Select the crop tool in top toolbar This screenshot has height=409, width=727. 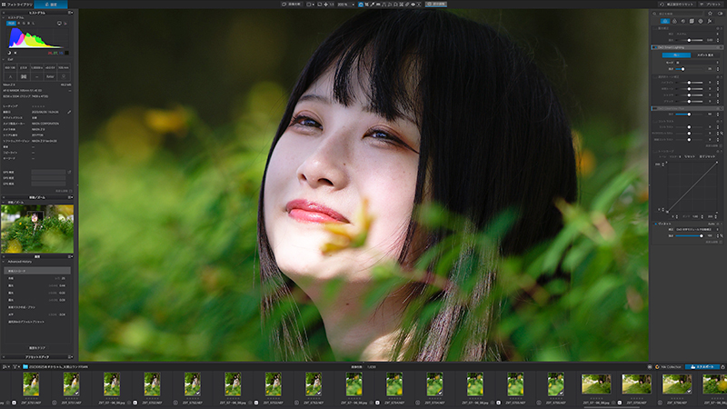coord(366,5)
